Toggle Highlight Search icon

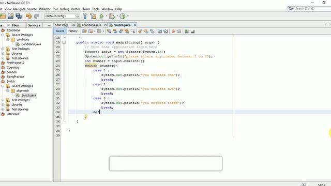point(127,32)
